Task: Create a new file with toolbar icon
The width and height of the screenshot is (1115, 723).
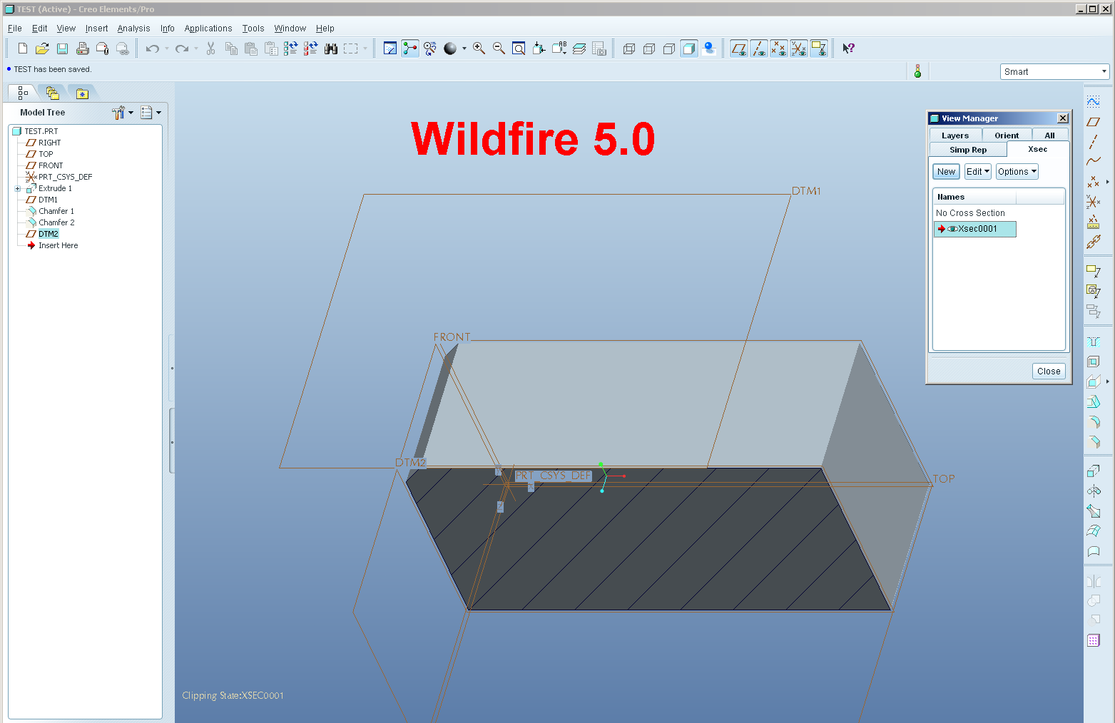Action: click(x=23, y=48)
